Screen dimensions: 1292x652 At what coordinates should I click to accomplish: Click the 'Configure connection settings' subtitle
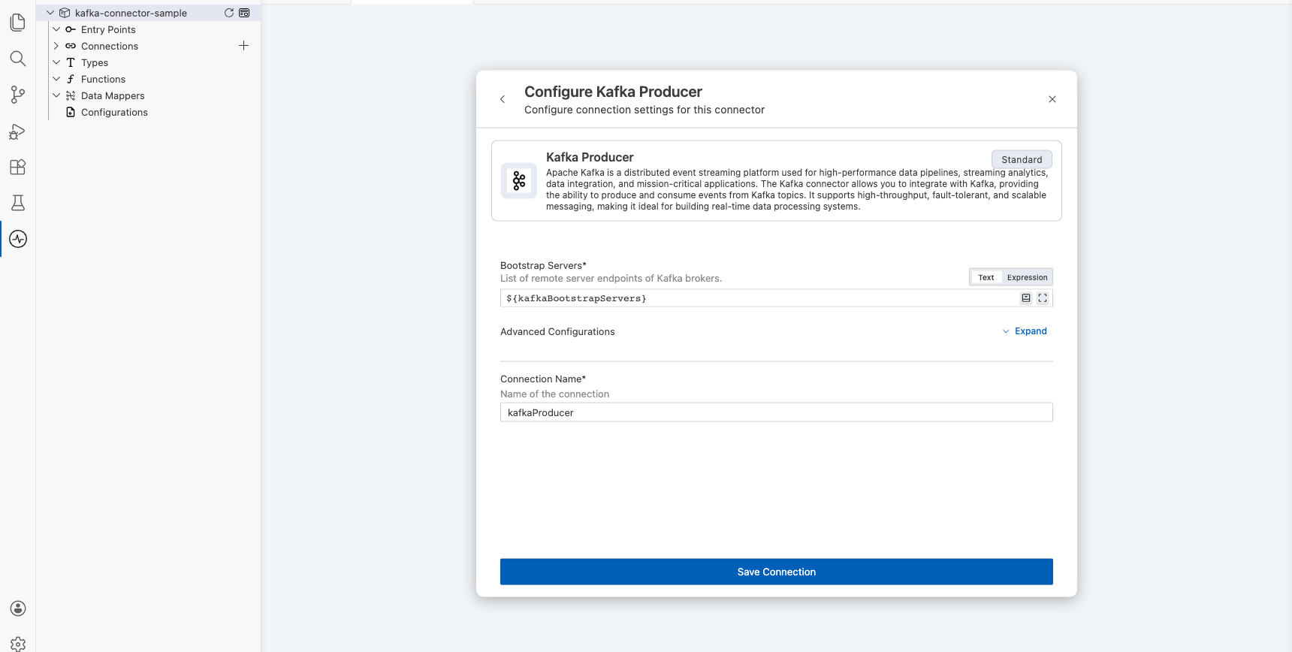[644, 110]
